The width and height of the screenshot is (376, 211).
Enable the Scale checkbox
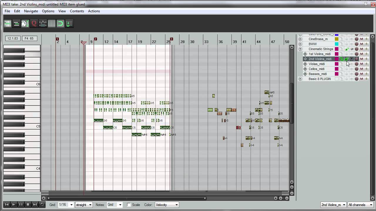click(x=129, y=205)
